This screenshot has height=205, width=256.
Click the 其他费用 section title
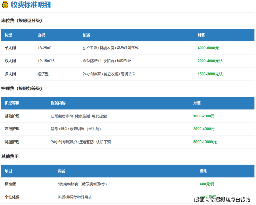(x=10, y=157)
